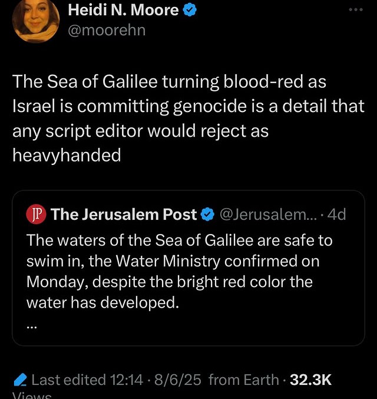Click verified badge beside Heidi N. Moore
This screenshot has height=399, width=377.
pos(190,9)
